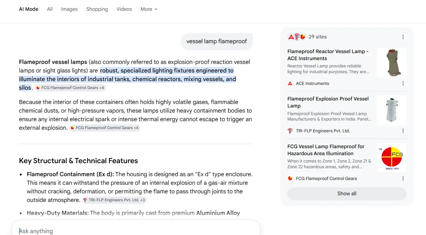This screenshot has height=235, width=426.
Task: Click the Zone 1, Zone 2, Zone 21 description
Action: [x=329, y=164]
